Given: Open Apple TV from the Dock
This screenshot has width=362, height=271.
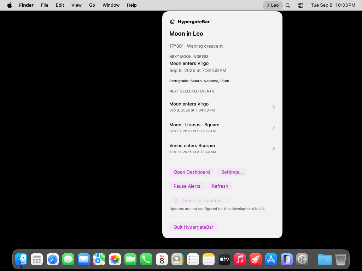Looking at the screenshot, I should click(x=224, y=259).
